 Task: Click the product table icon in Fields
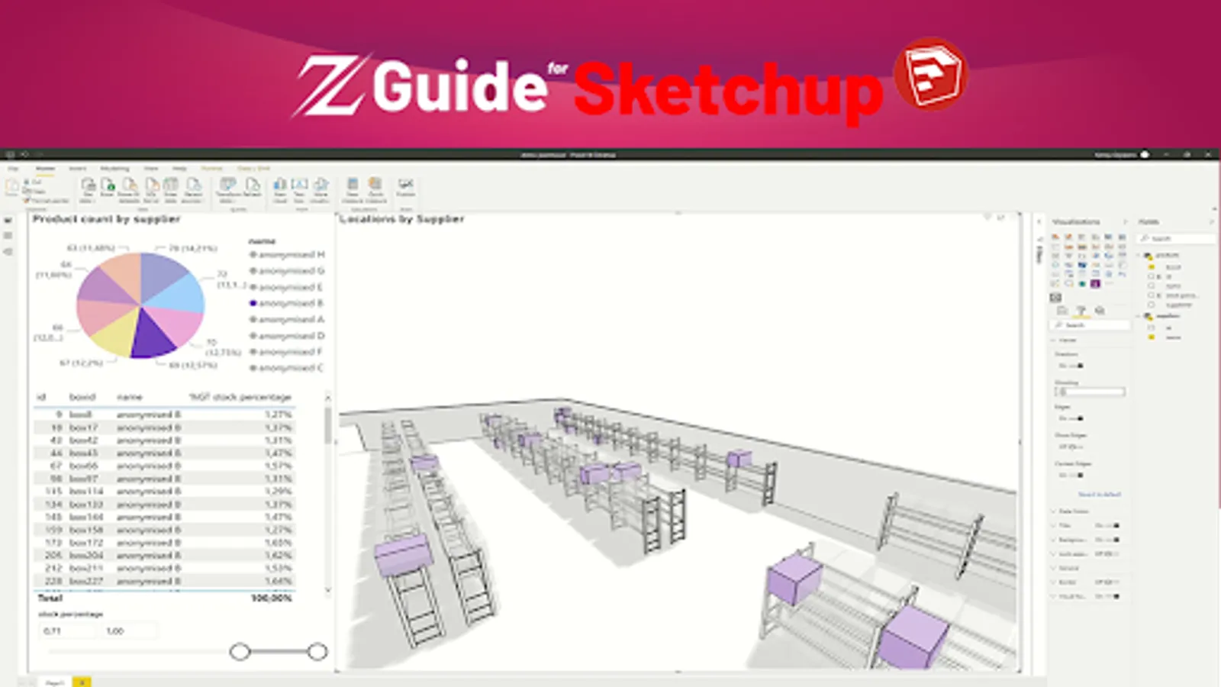(x=1148, y=255)
